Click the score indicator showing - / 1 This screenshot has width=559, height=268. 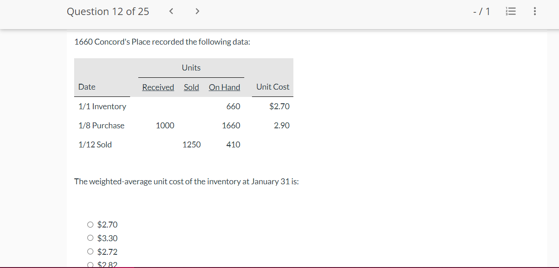[482, 11]
